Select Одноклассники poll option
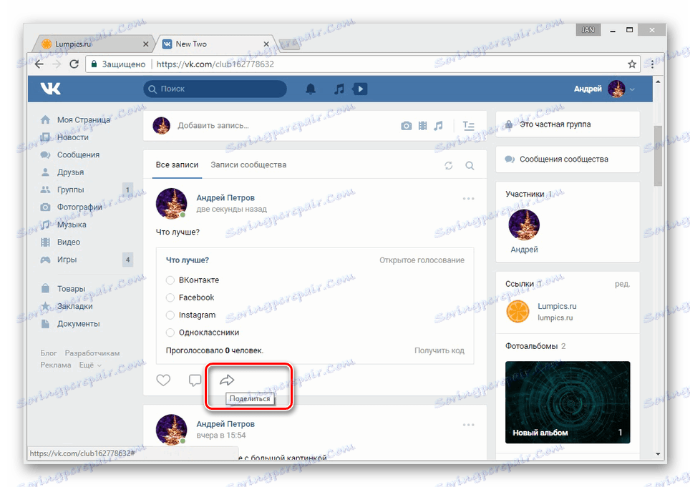Image resolution: width=690 pixels, height=487 pixels. 170,333
